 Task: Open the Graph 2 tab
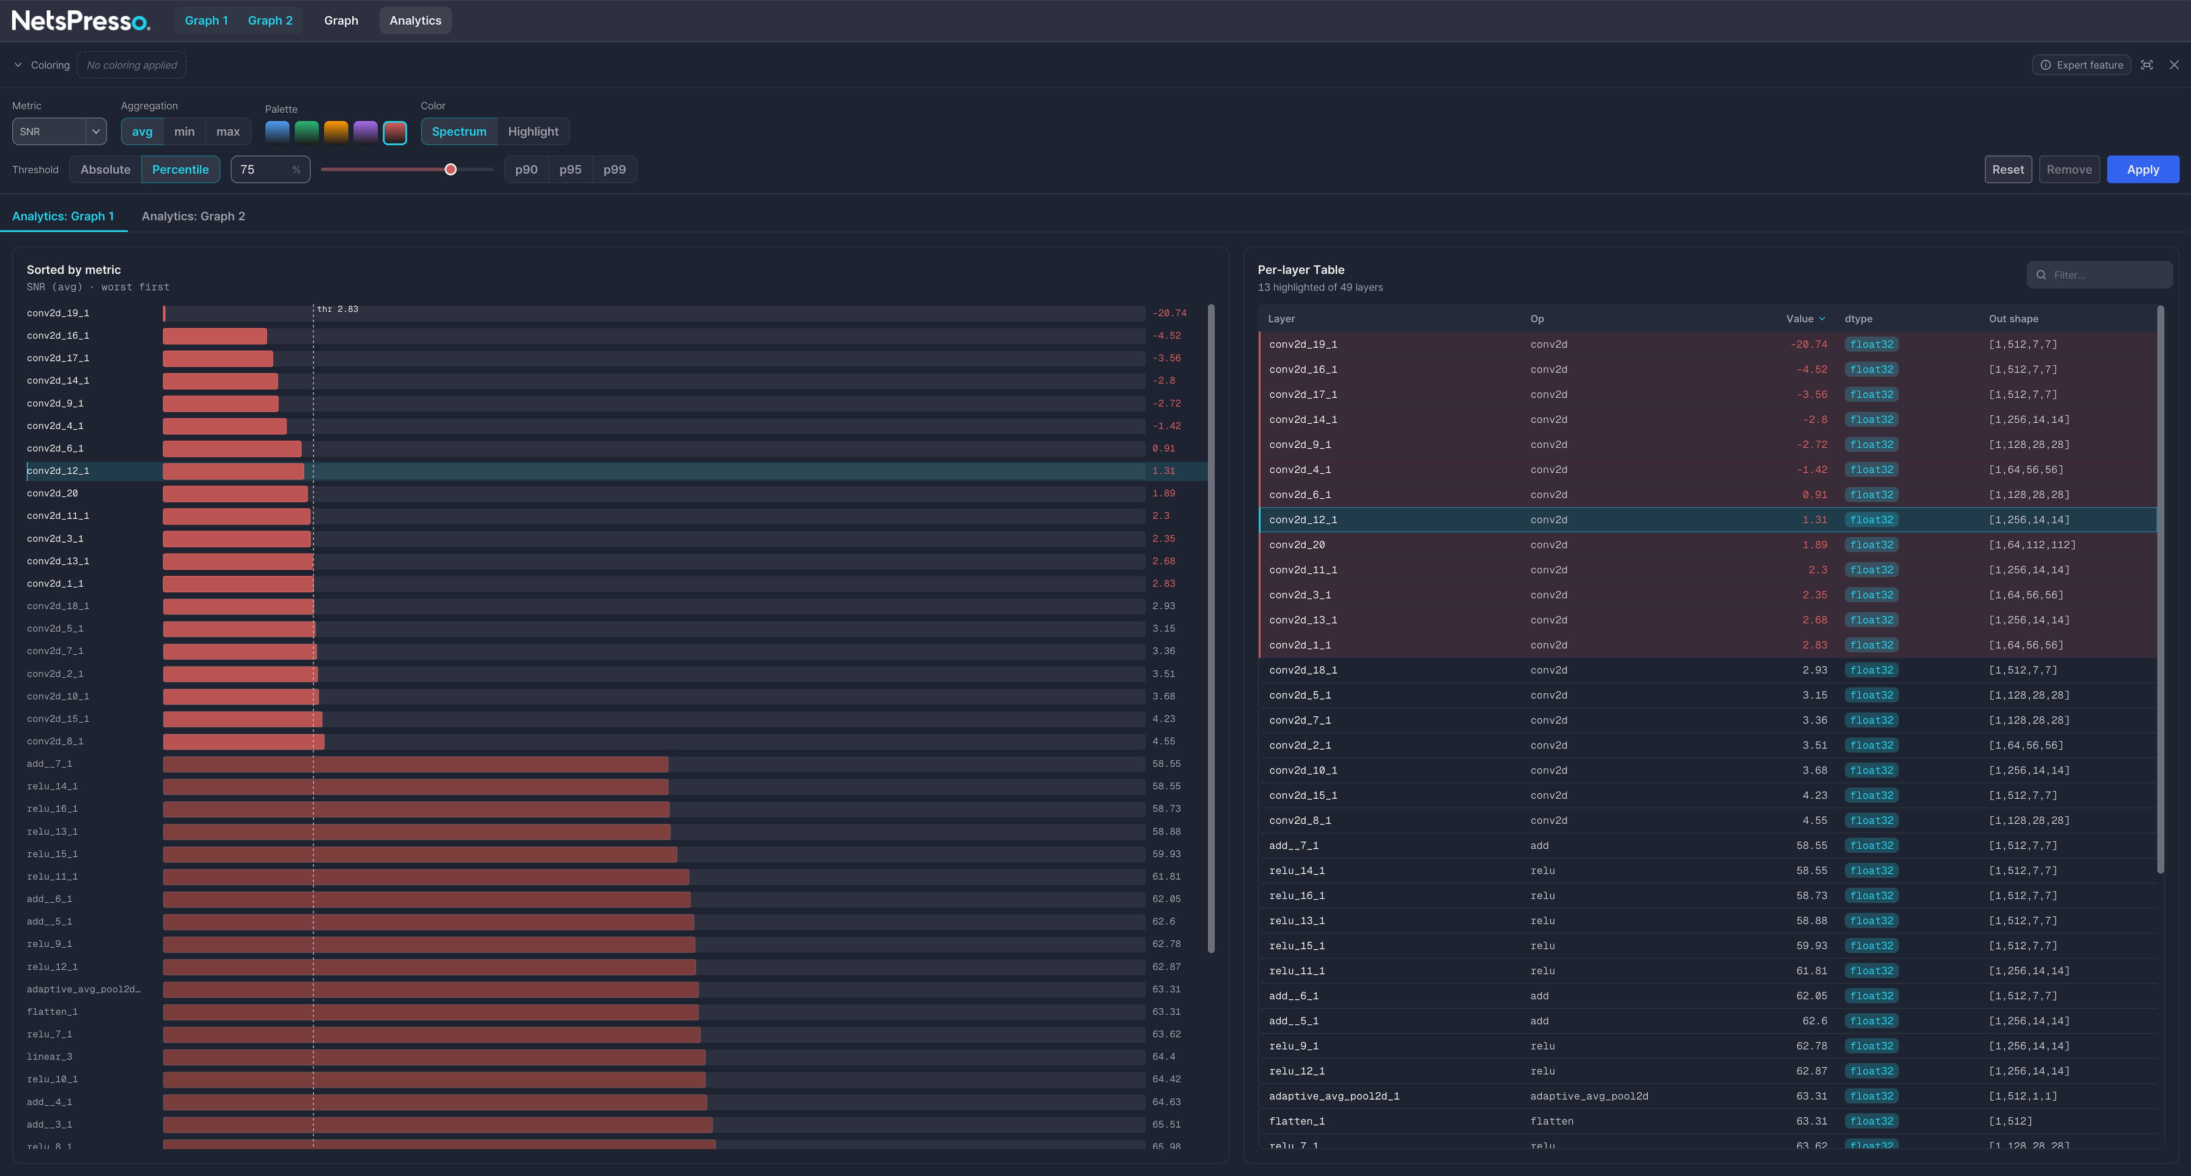tap(270, 21)
